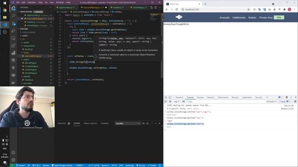This screenshot has width=298, height=167.
Task: Open the File Explorer taskbar icon
Action: [x=5, y=18]
